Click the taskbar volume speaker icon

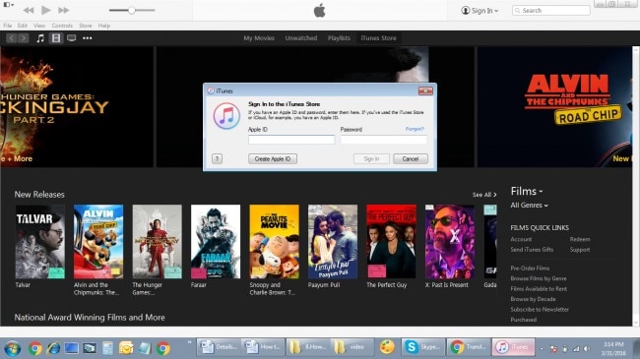pos(587,349)
